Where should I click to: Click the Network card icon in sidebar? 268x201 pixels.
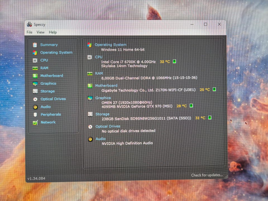click(35, 123)
